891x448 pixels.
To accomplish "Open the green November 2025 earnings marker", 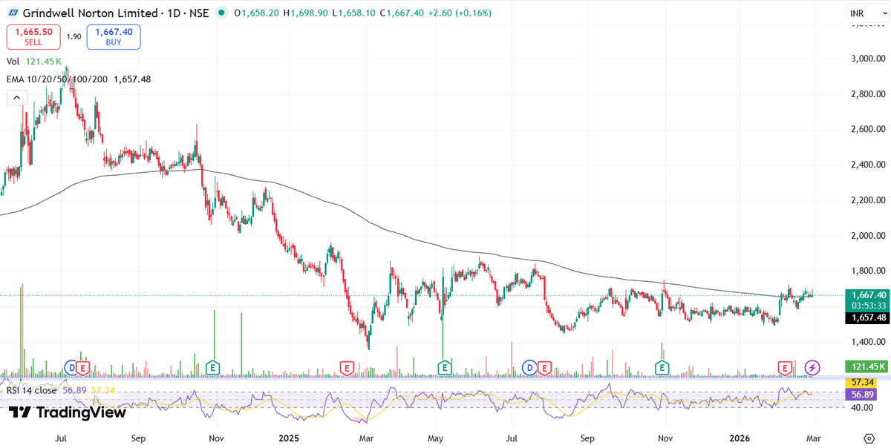I will (662, 367).
